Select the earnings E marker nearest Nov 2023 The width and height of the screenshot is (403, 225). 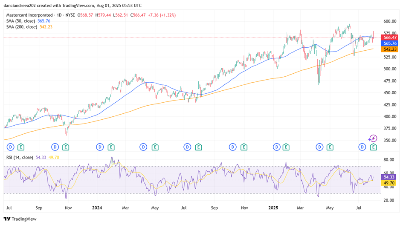pos(65,147)
